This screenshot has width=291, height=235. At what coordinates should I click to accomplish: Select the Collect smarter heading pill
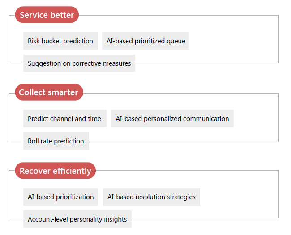click(x=49, y=92)
